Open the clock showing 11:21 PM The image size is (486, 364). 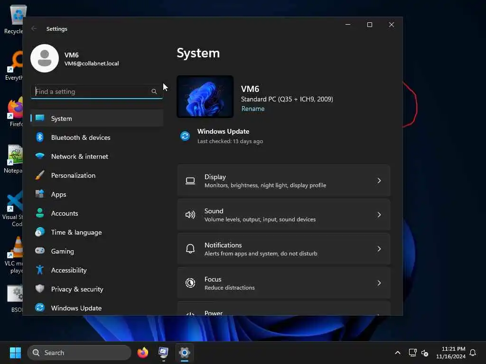tap(451, 353)
